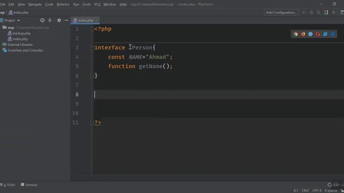Click the Debug bug icon
Viewport: 344px width, 193px height.
(311, 12)
